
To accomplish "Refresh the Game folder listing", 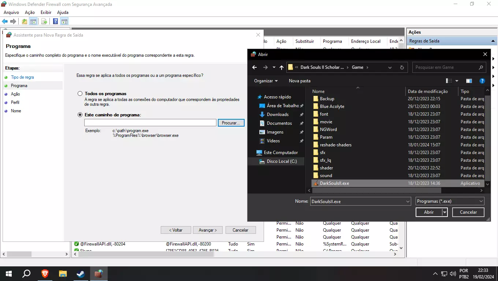I will click(402, 67).
